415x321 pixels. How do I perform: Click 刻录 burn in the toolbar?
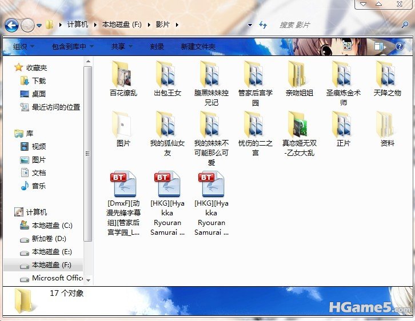point(157,47)
